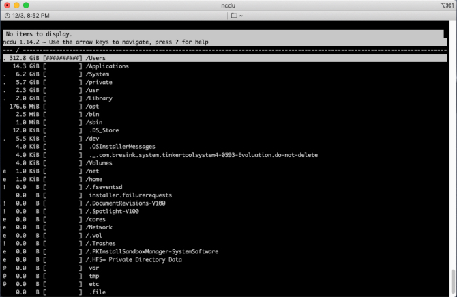Click the home folder icon in tab bar
Viewport: 457px width, 297px height.
[x=235, y=15]
